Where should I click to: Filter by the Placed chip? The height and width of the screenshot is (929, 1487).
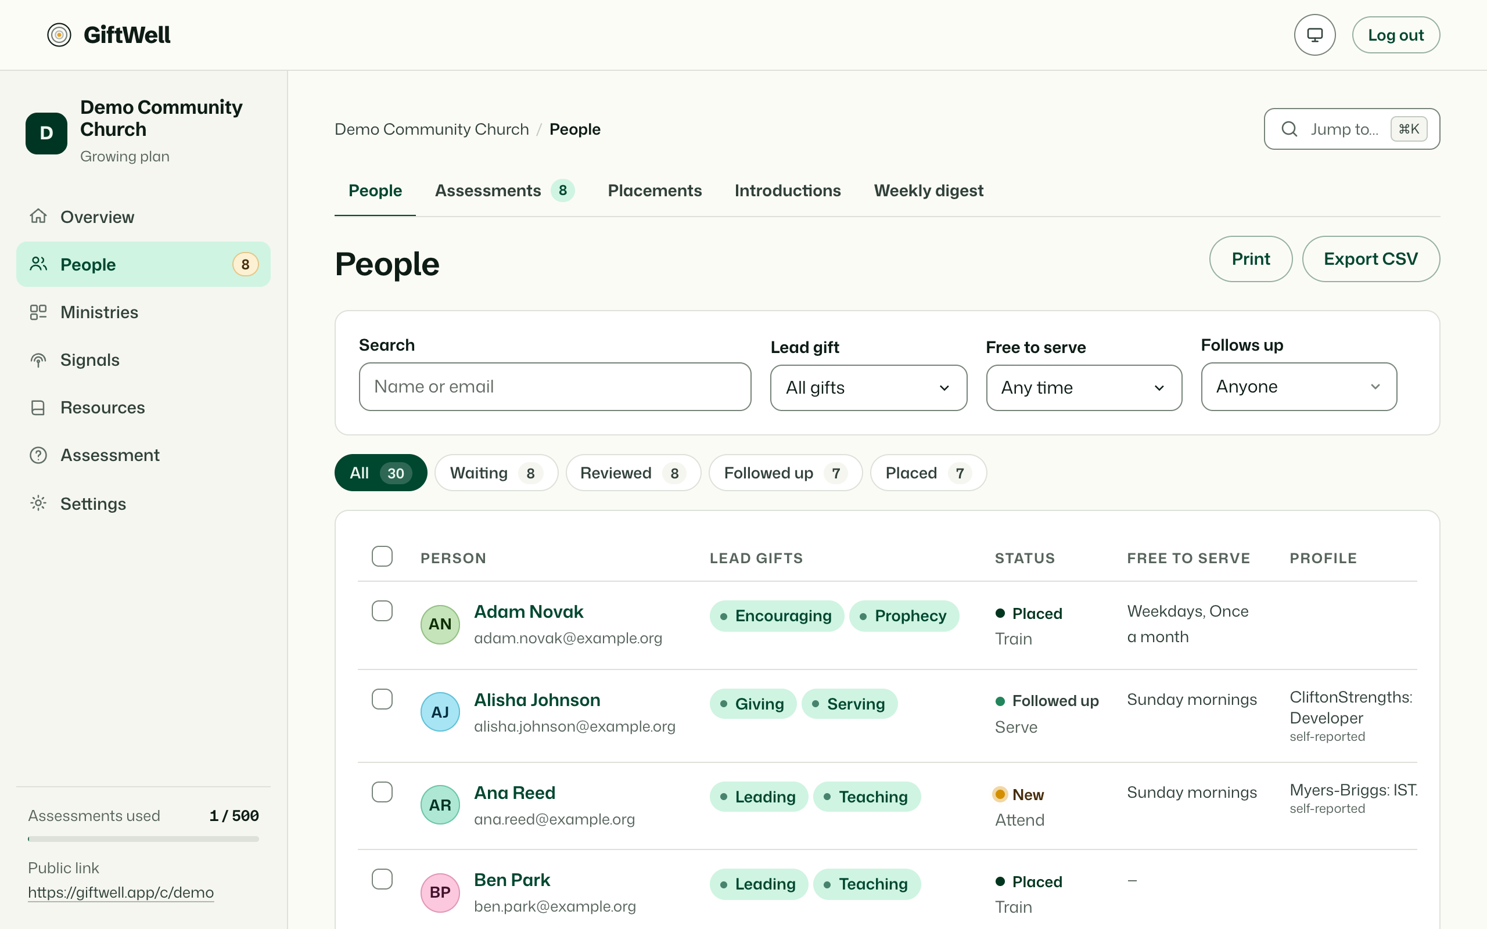(x=928, y=473)
